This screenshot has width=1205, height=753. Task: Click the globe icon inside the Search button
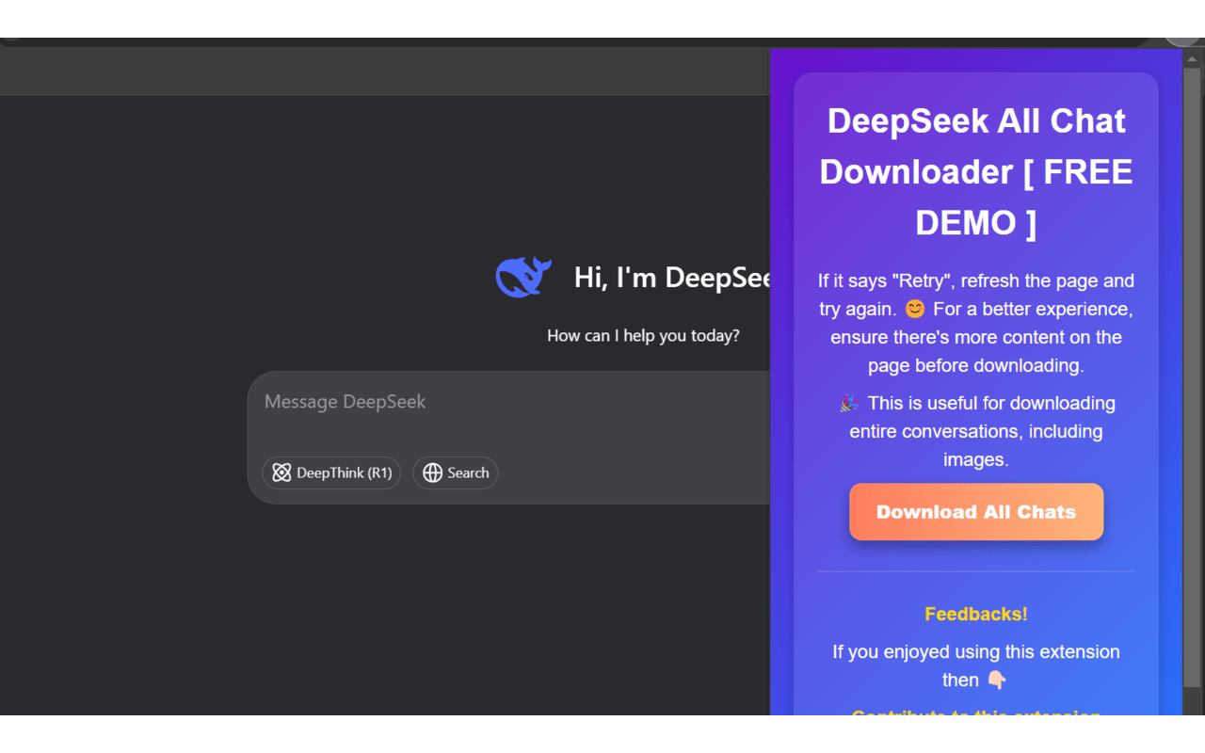pos(432,473)
